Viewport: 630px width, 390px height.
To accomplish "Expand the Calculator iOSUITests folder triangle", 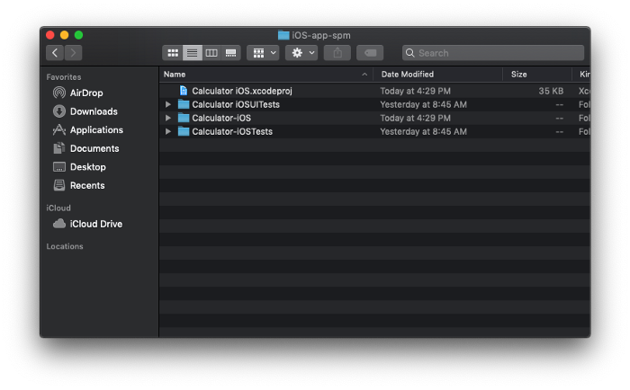I will (x=168, y=104).
